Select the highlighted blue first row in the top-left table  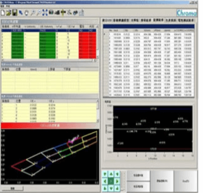click(x=49, y=30)
